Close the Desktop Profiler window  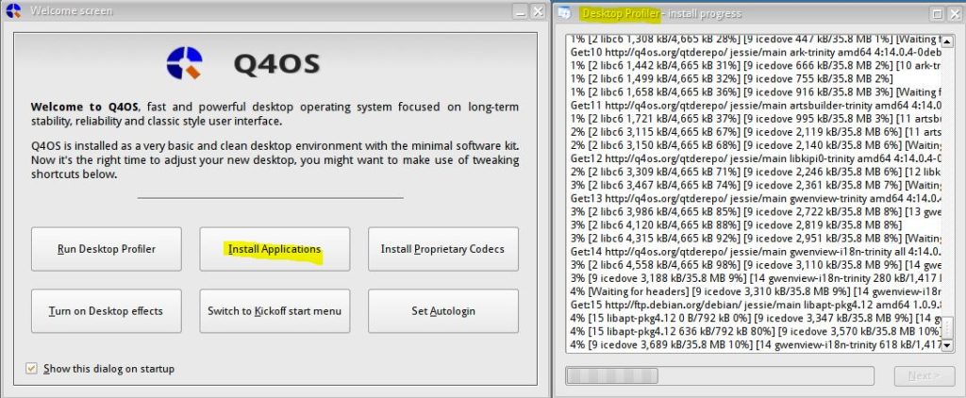tap(954, 13)
